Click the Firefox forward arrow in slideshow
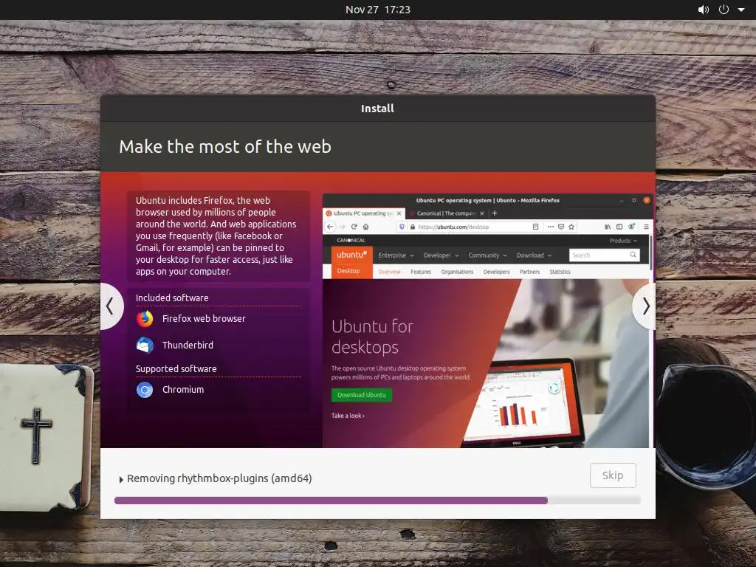The height and width of the screenshot is (567, 756). pyautogui.click(x=343, y=227)
